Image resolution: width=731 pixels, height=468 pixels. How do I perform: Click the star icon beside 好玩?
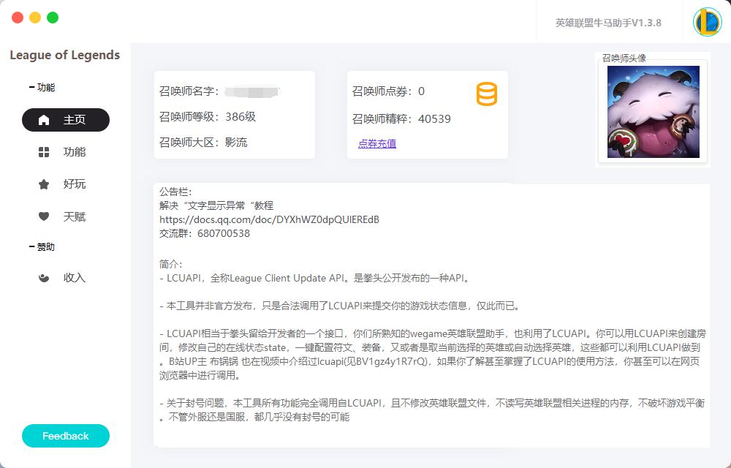tap(44, 184)
